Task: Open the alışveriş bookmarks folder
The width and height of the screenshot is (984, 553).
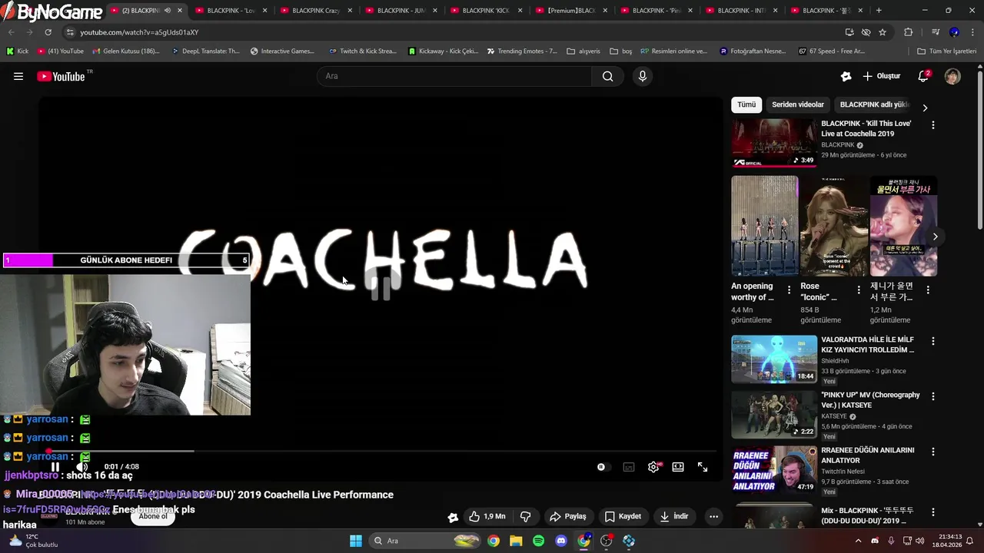Action: 583,51
